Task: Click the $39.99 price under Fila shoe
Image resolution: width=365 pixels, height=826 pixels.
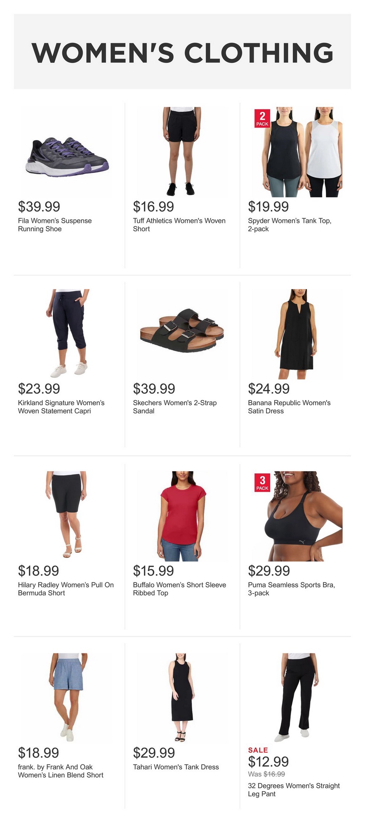Action: 39,206
